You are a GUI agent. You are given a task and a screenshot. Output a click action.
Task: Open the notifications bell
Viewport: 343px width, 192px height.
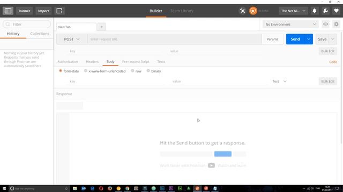tap(315, 11)
